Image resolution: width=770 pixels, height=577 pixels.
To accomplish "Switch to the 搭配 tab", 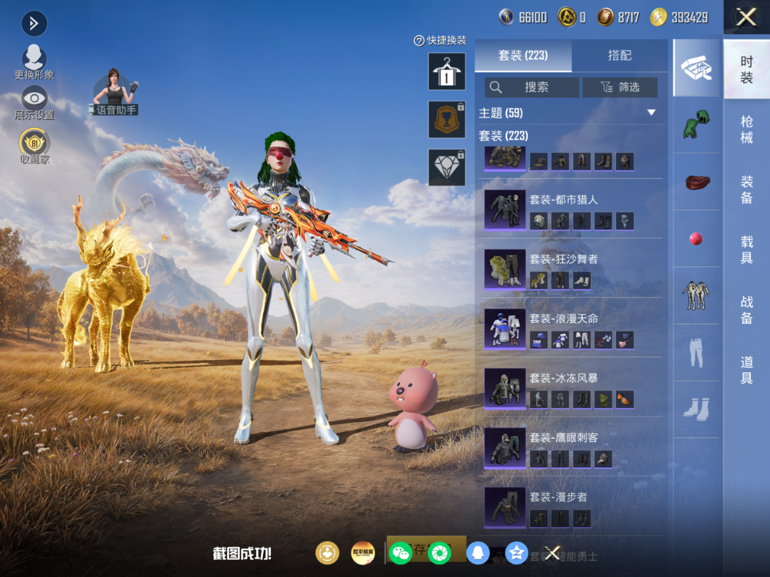I will pos(619,56).
